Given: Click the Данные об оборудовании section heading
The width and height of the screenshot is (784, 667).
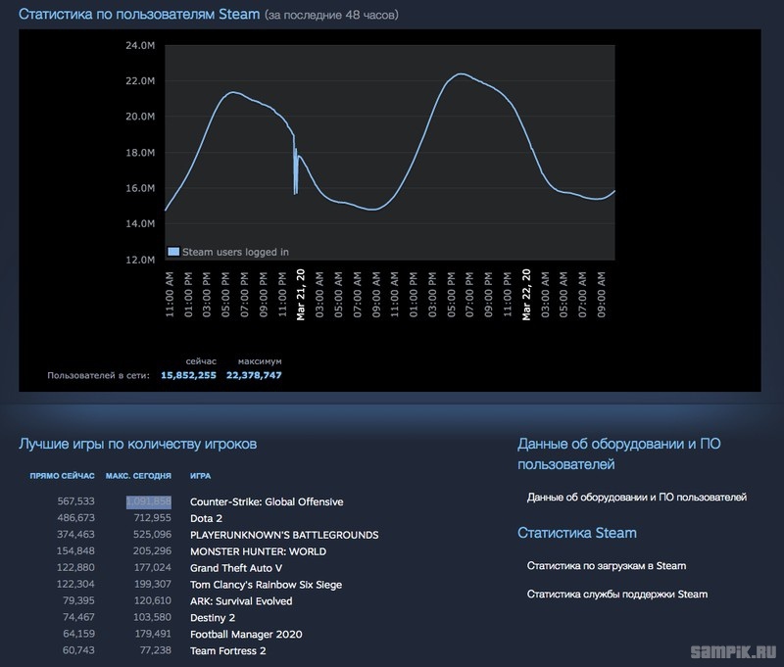Looking at the screenshot, I should pos(619,453).
